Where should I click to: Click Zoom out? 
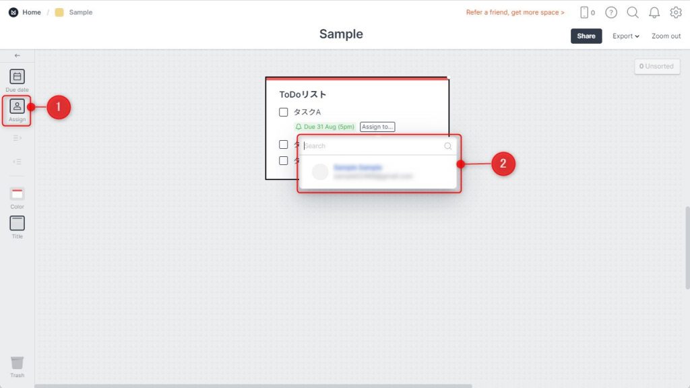pos(666,36)
